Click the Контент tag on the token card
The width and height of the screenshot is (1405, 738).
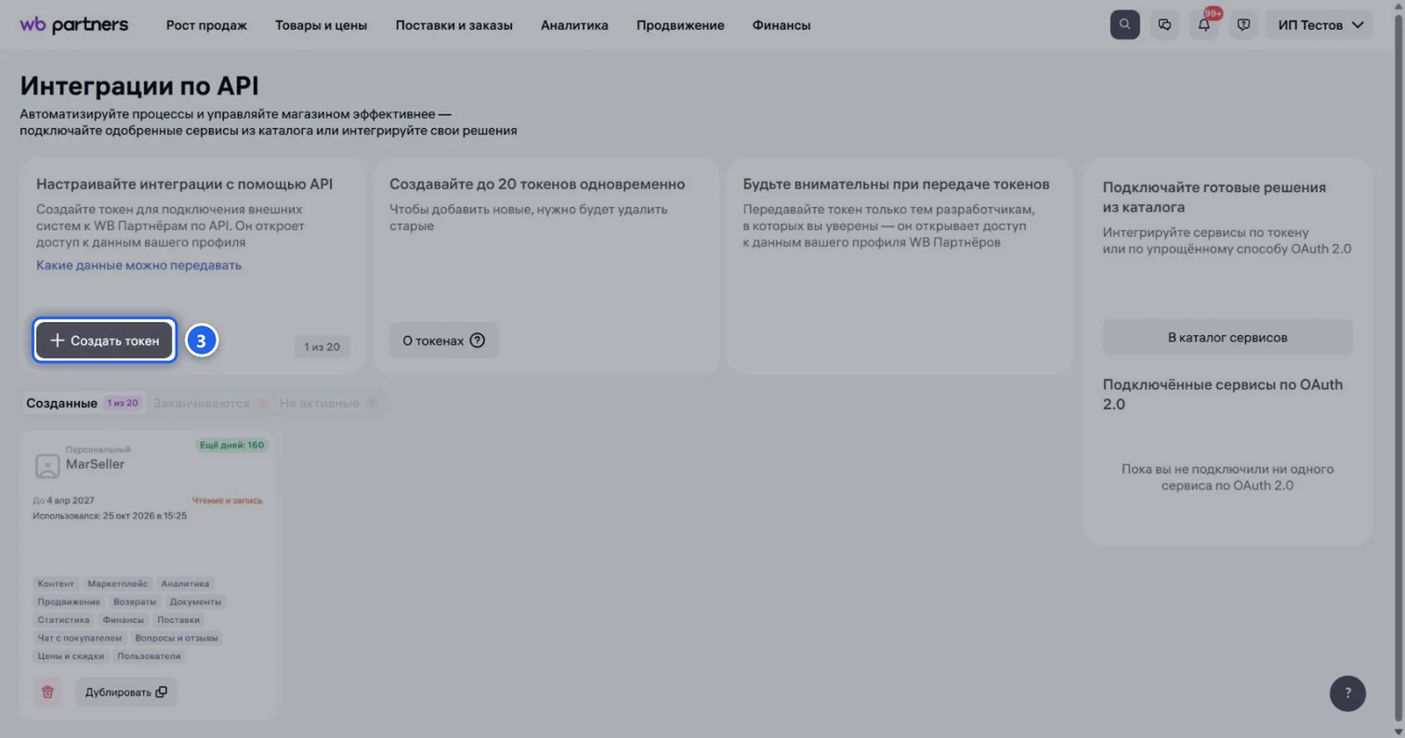[56, 584]
